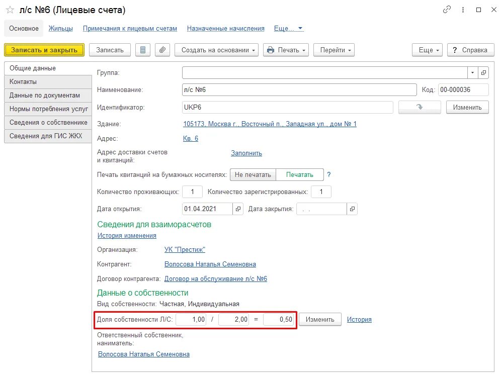Select Не печатать for paper receipts
Screen dimensions: 500x377
click(x=253, y=174)
